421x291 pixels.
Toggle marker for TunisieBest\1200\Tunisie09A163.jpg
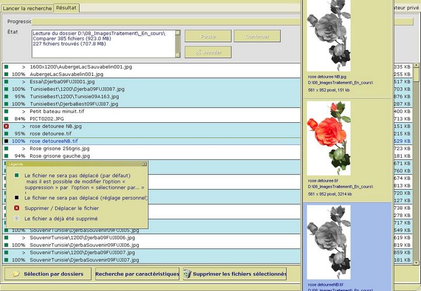(6, 97)
